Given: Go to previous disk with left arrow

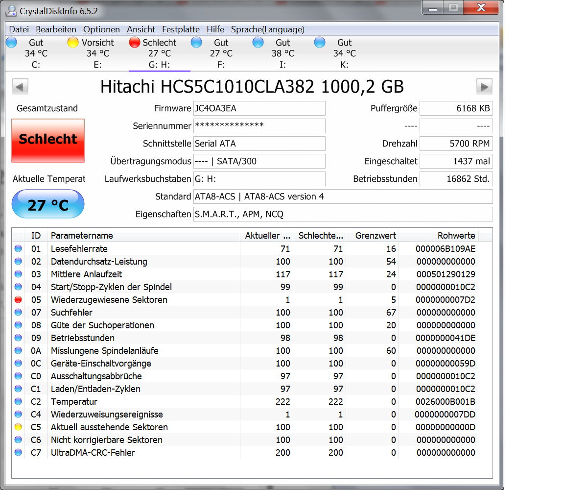Looking at the screenshot, I should point(20,87).
